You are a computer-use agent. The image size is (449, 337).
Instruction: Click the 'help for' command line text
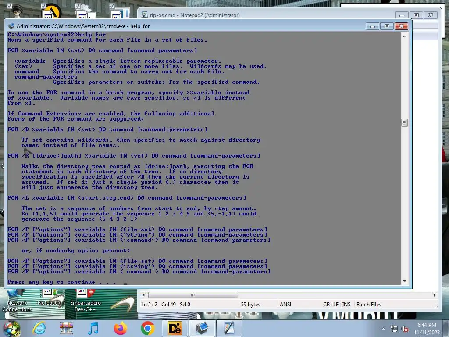(92, 35)
